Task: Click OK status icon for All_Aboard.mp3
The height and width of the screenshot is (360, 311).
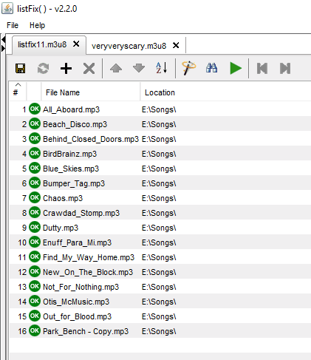Action: pos(35,109)
